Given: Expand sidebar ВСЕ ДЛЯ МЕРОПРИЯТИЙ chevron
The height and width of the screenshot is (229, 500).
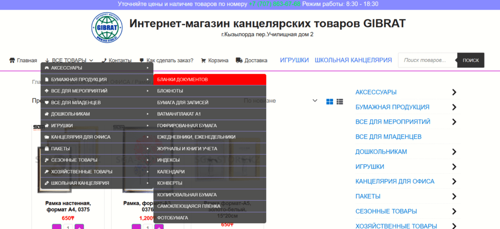Looking at the screenshot, I should 455,122.
